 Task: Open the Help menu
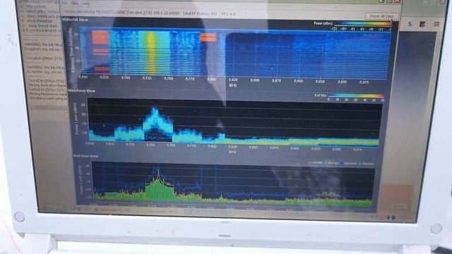(86, 4)
